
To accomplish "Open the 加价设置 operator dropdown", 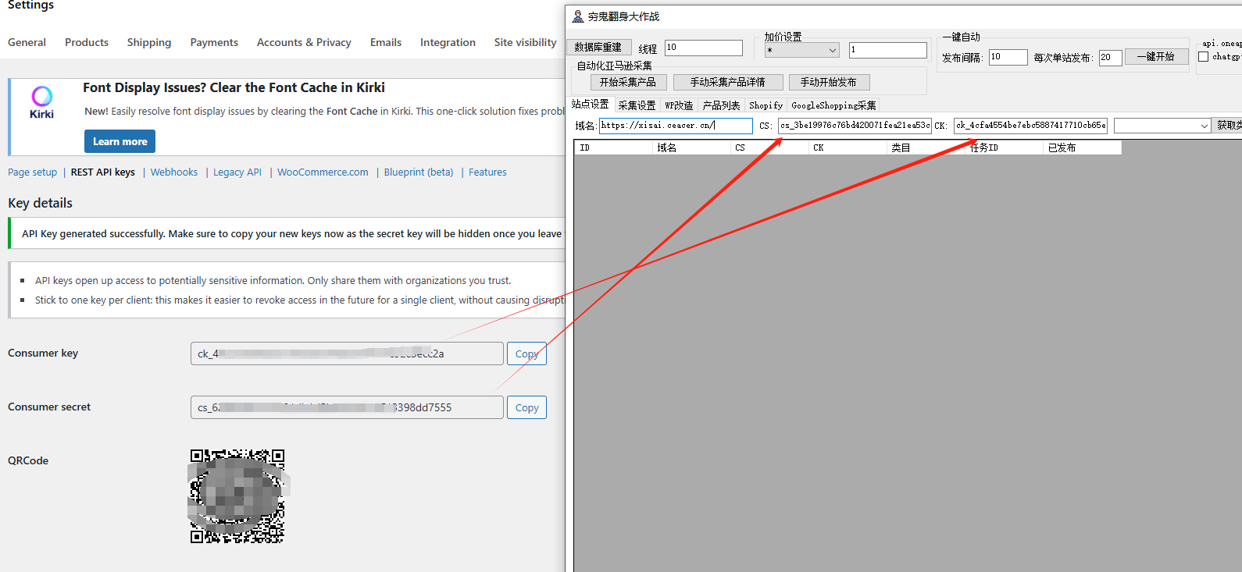I will tap(802, 50).
